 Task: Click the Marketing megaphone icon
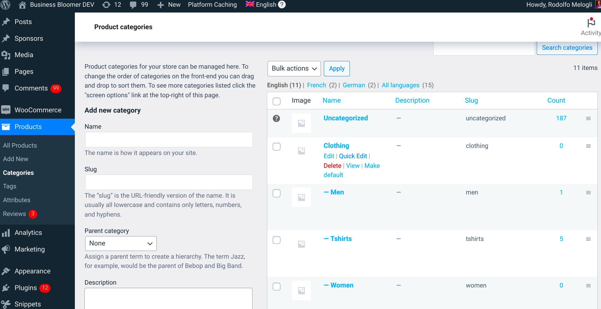pyautogui.click(x=6, y=249)
